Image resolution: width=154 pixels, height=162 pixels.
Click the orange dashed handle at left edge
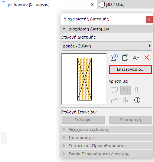click(x=4, y=138)
